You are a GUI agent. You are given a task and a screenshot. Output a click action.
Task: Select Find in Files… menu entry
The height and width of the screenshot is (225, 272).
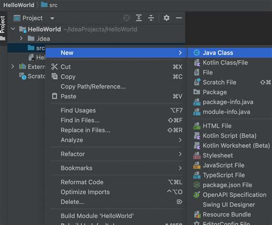116,120
